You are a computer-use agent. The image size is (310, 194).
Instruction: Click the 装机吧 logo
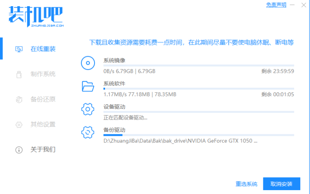tap(35, 16)
